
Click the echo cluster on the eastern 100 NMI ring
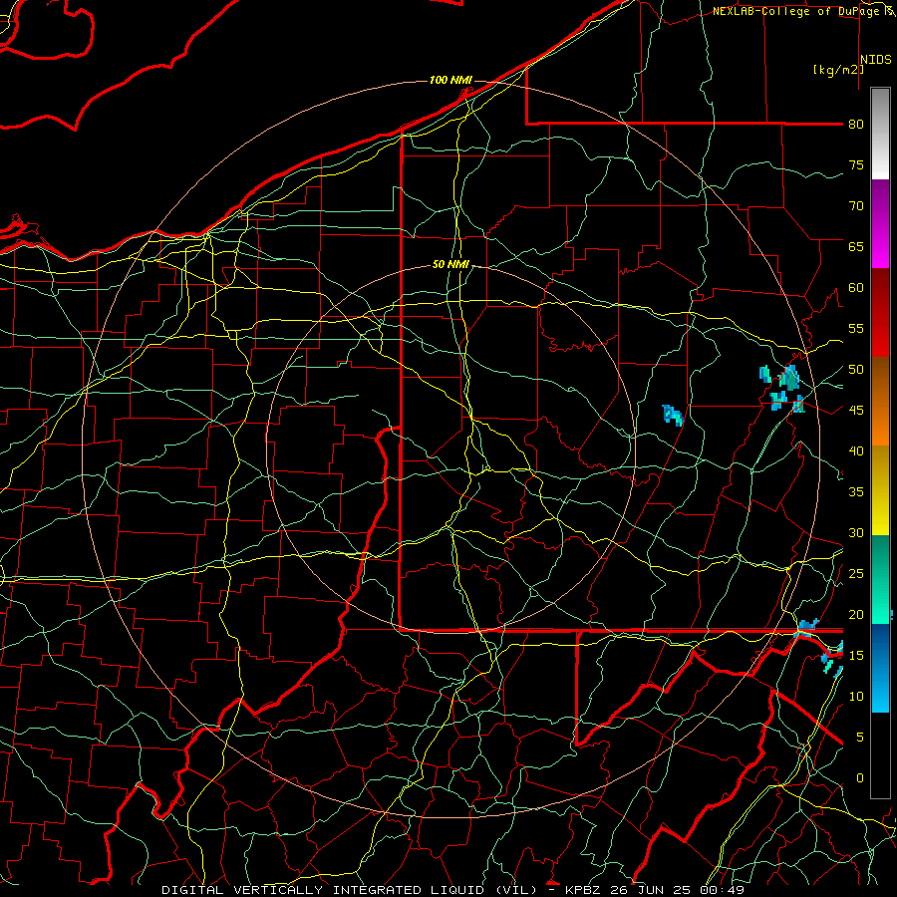tap(782, 389)
